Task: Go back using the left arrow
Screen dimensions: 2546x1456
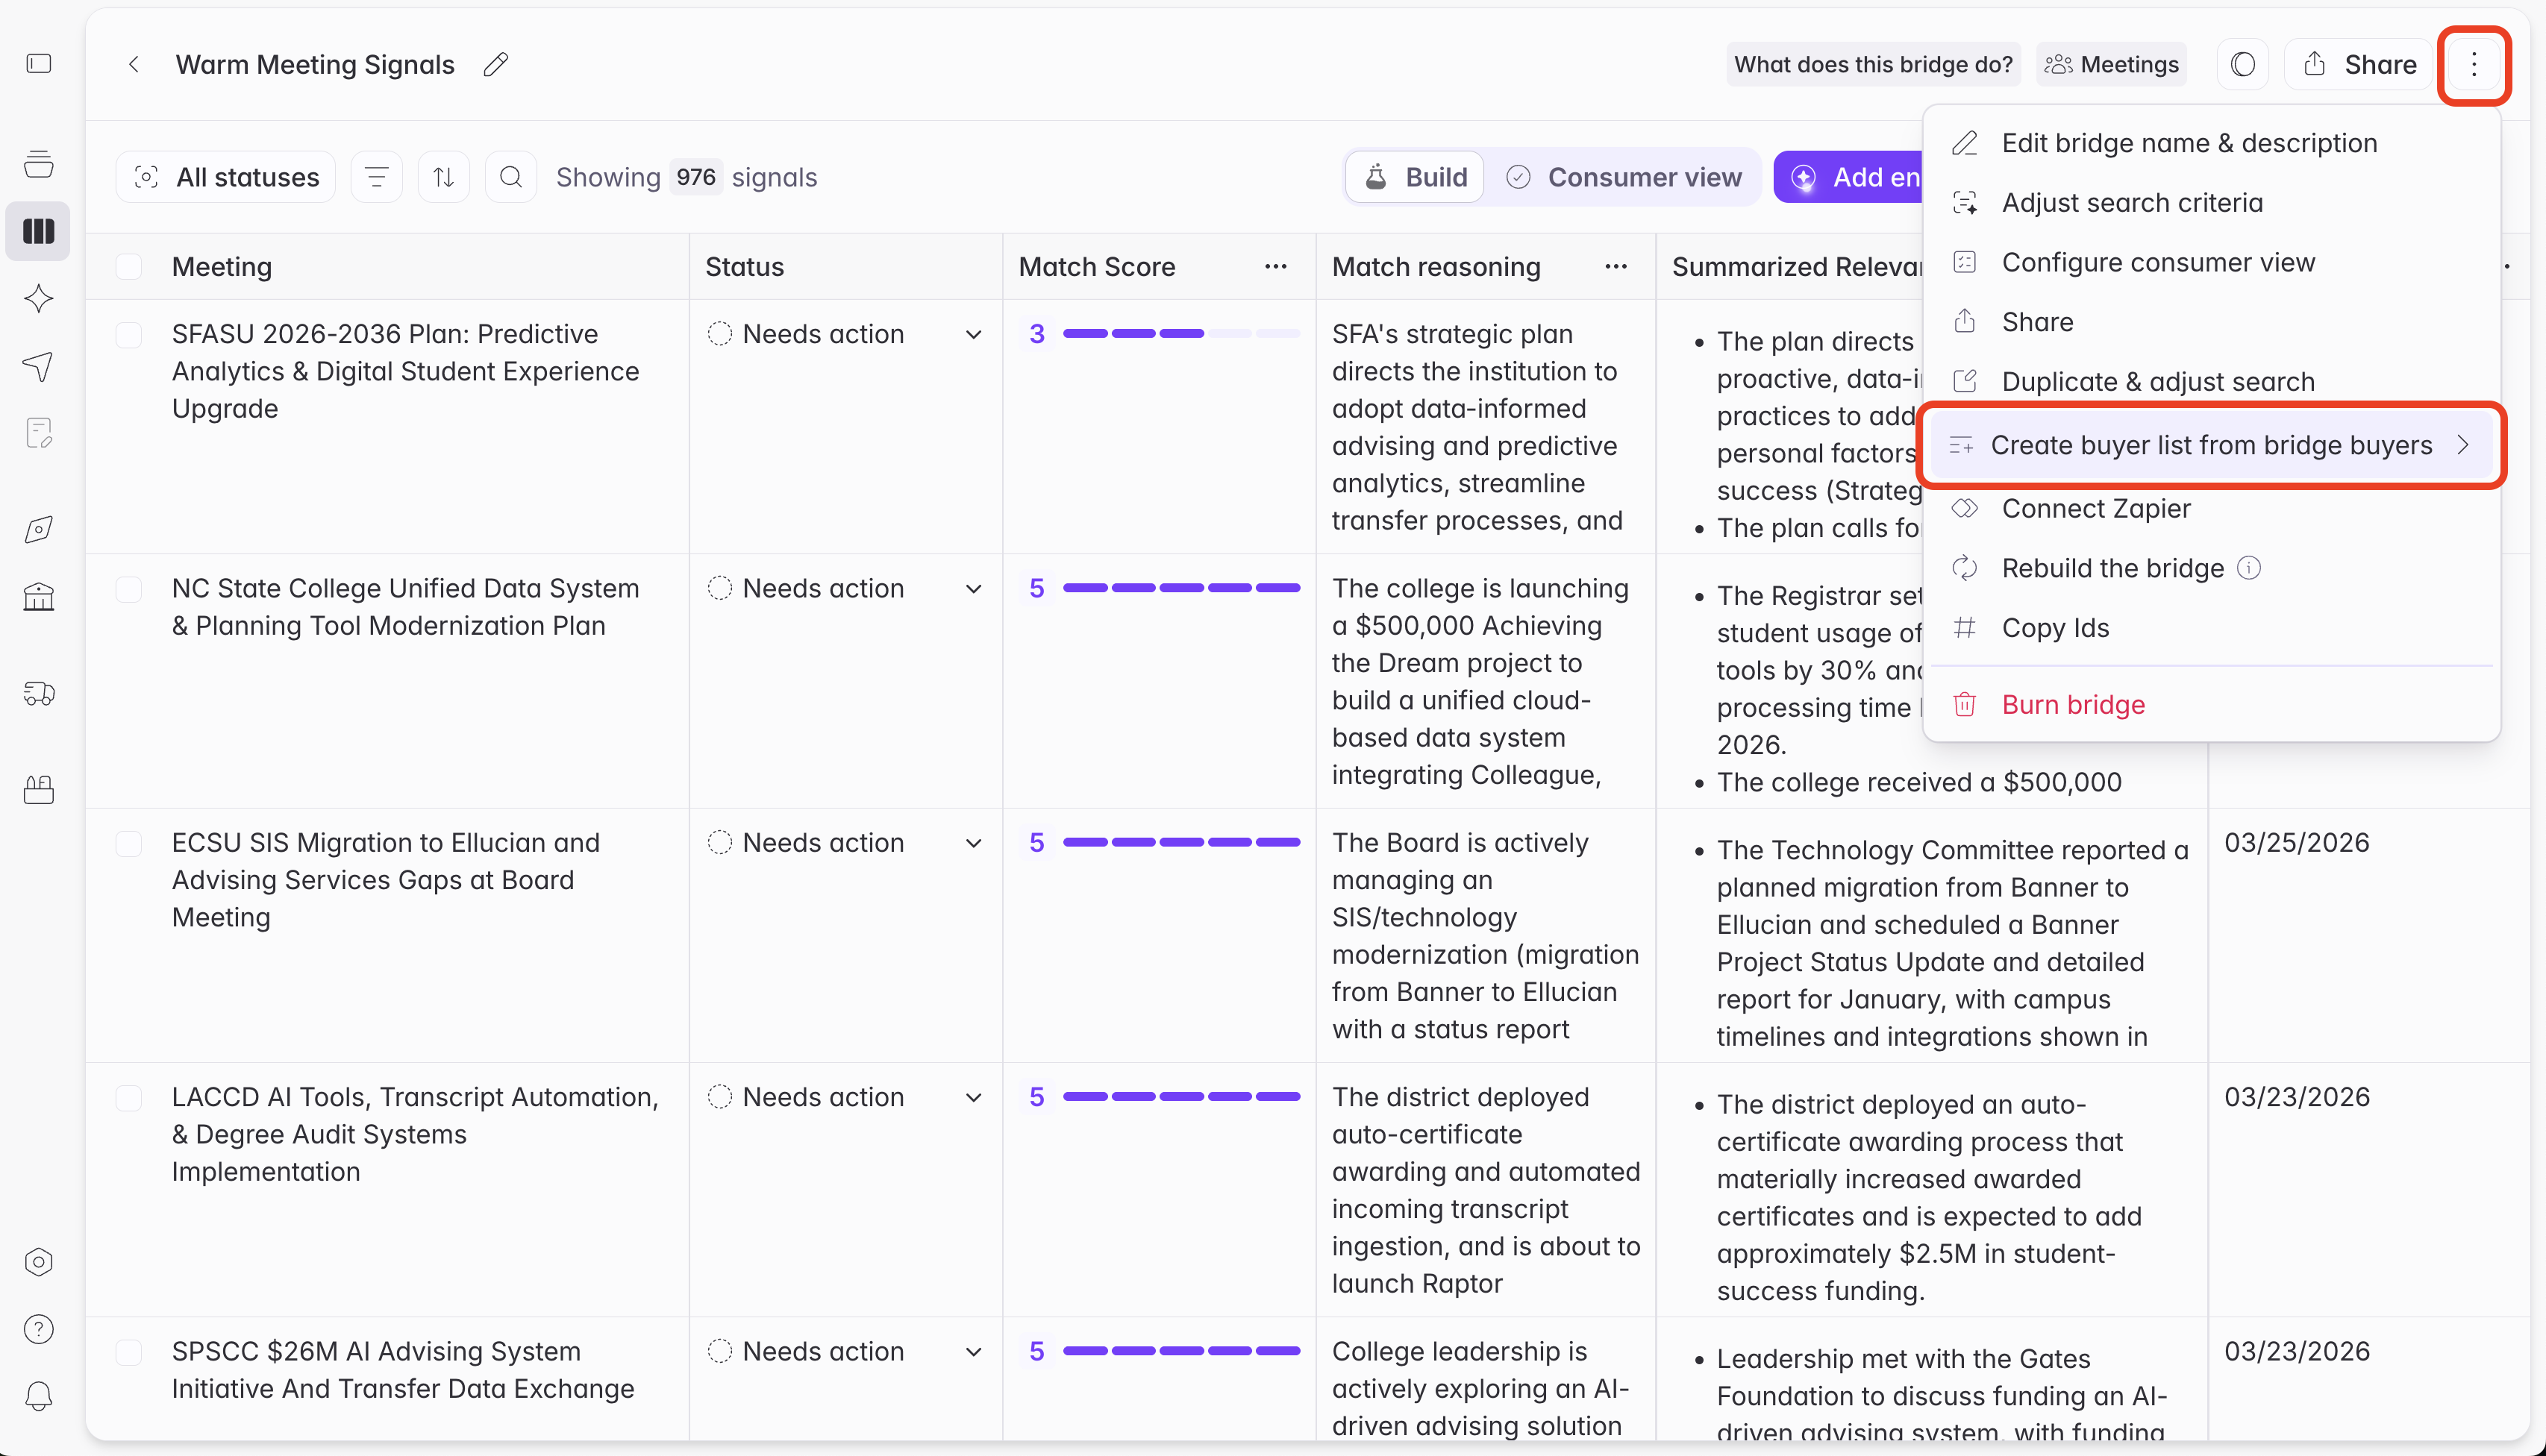Action: point(134,64)
